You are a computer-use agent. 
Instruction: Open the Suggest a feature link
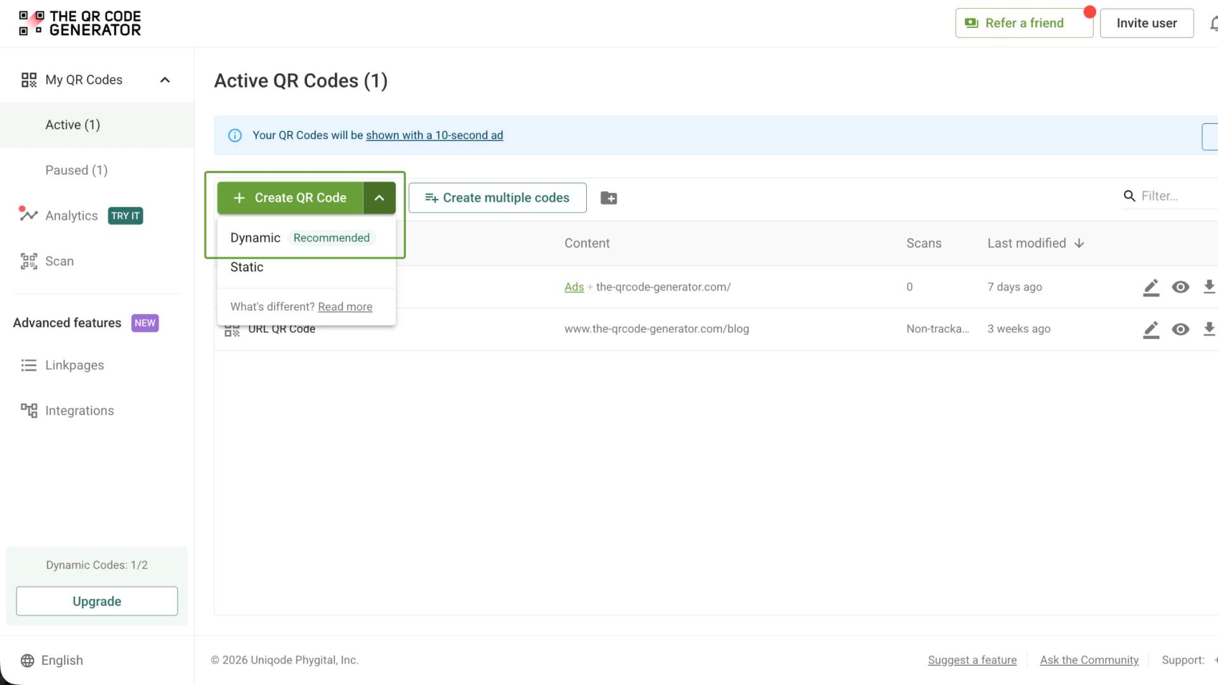tap(972, 660)
